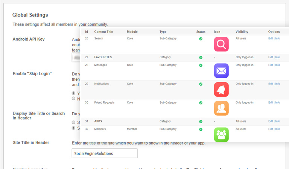Select second Skip Login radio option
The width and height of the screenshot is (289, 169).
click(73, 98)
